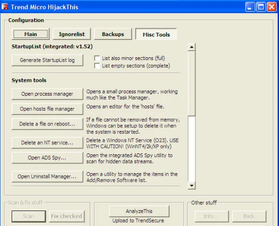Image resolution: width=279 pixels, height=226 pixels.
Task: Click Open Uninstall Manager button
Action: (48, 176)
